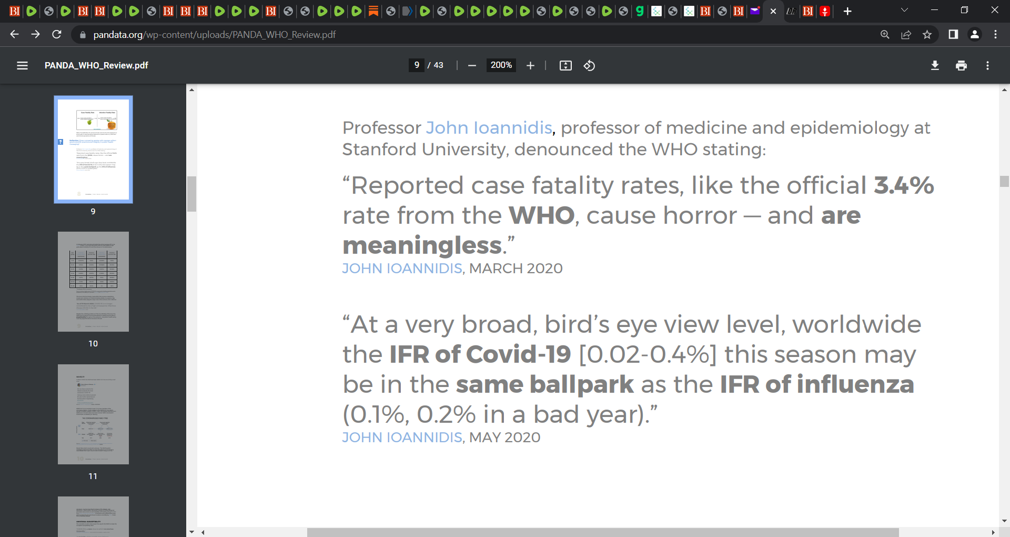Switch to the purple envelope mail tab
This screenshot has width=1010, height=537.
(755, 11)
